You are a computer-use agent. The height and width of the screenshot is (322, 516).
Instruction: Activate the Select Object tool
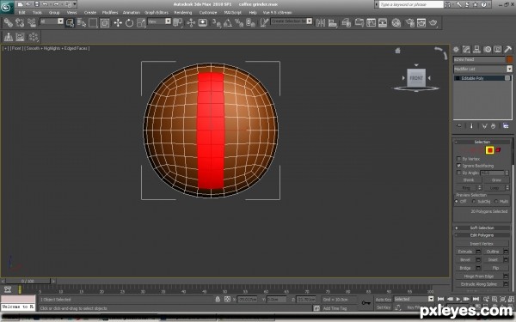(70, 22)
